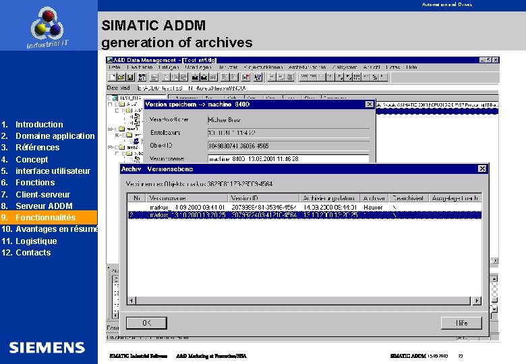Click the Hilfe button in Archiv dialog
Screen dimensions: 526x364
[461, 323]
